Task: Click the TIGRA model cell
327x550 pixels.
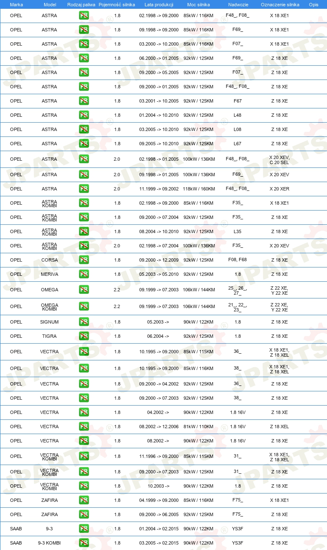Action: point(50,336)
